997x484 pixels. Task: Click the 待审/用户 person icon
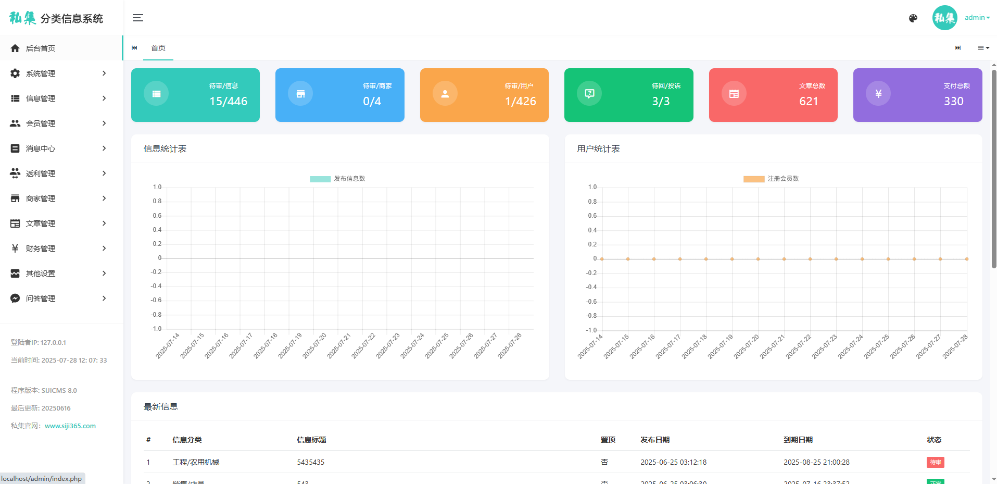coord(445,94)
